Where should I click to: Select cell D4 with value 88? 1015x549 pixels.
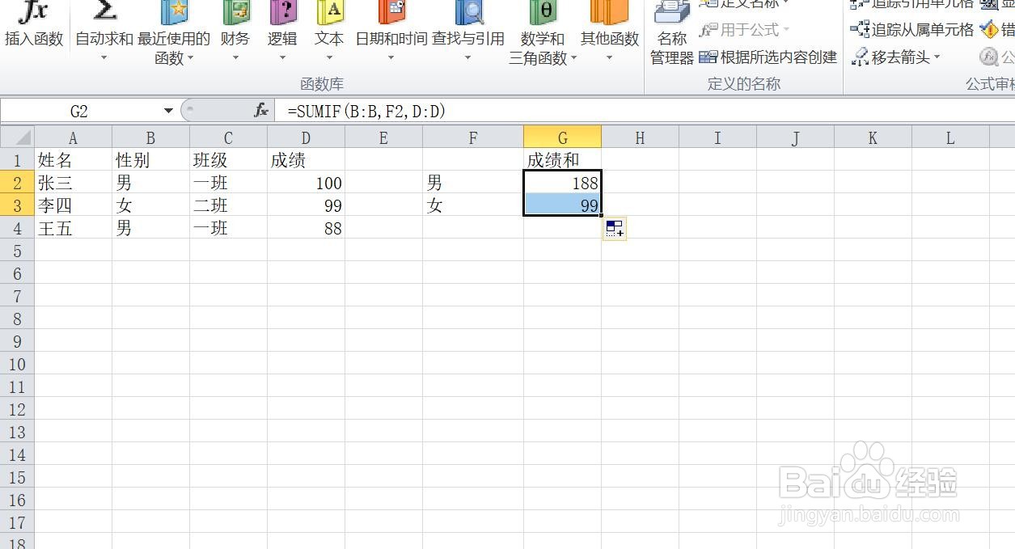click(x=306, y=228)
